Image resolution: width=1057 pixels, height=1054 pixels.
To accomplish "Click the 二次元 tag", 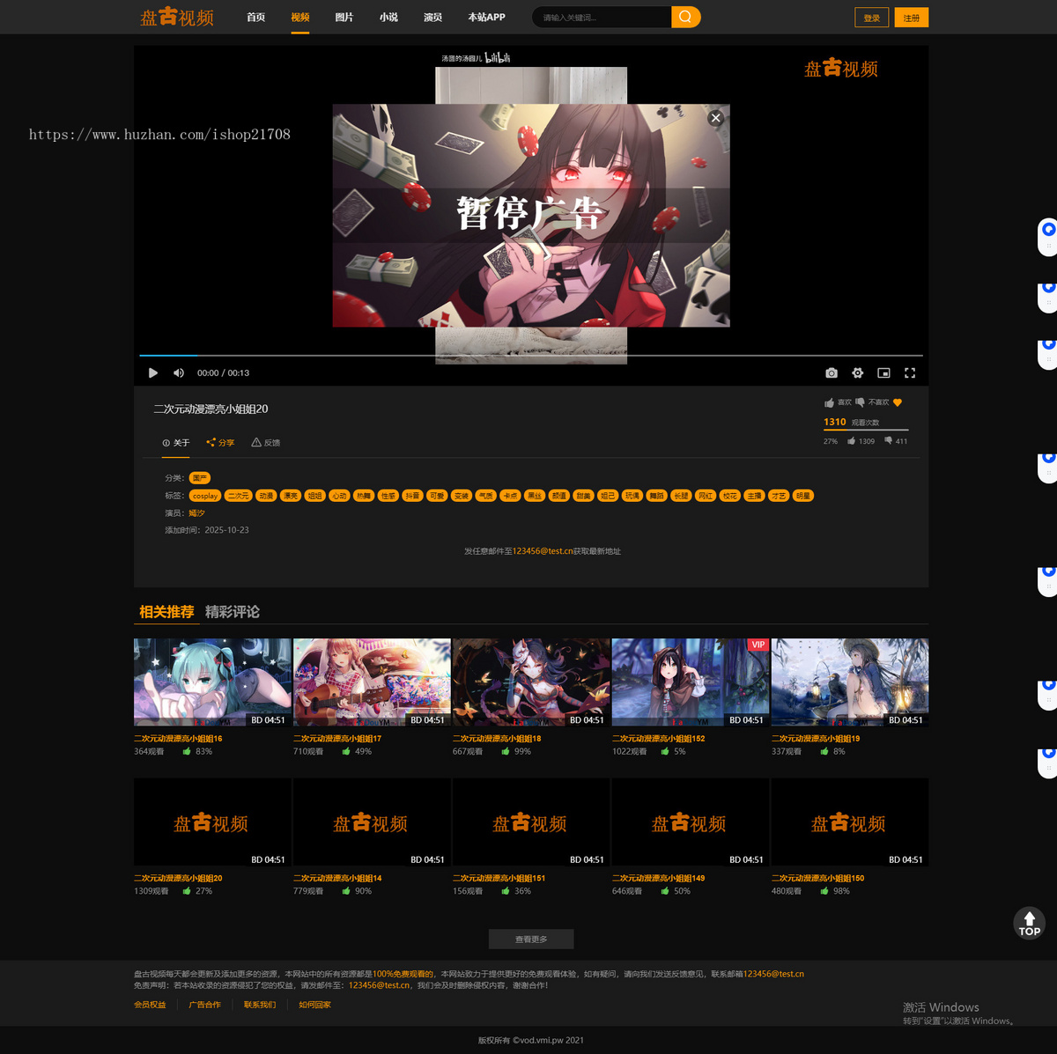I will pyautogui.click(x=238, y=496).
